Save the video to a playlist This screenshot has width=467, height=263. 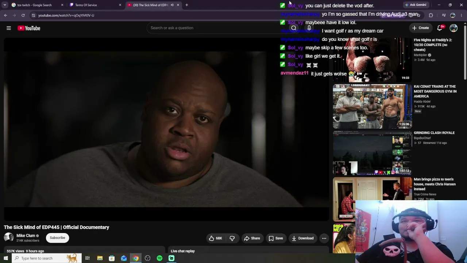[276, 238]
